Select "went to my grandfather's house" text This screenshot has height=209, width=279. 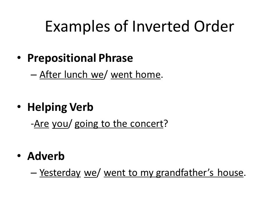click(x=174, y=173)
